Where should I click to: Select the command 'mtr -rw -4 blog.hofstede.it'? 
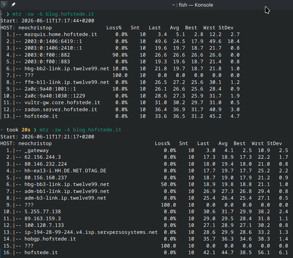point(80,130)
